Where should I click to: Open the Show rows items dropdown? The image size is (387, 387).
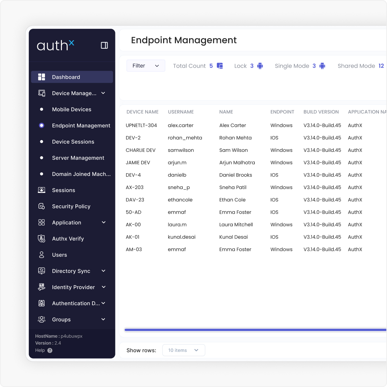[x=184, y=350]
